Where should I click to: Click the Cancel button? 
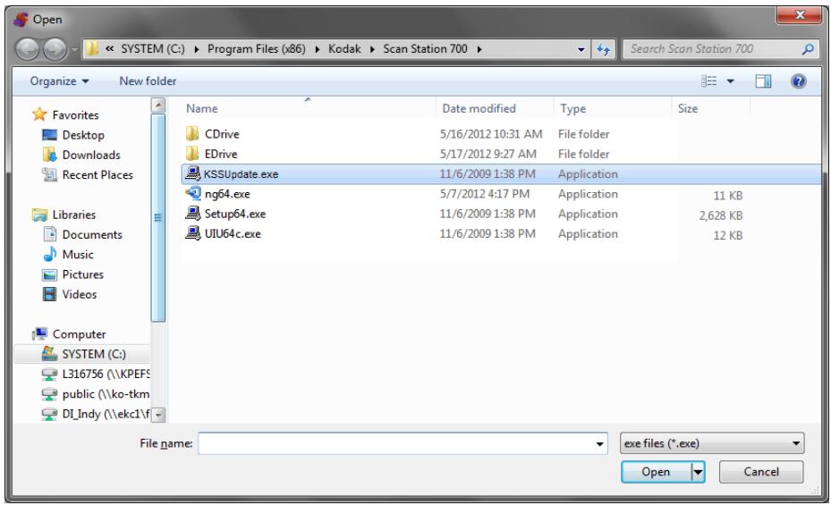pos(761,471)
